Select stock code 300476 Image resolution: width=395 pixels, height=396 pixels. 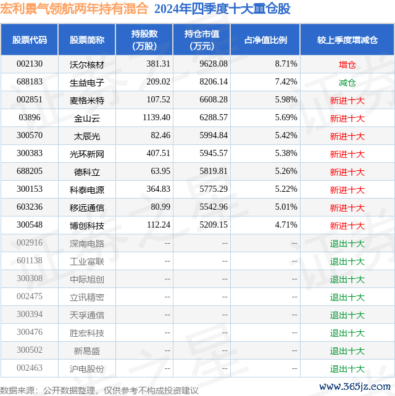pyautogui.click(x=30, y=333)
